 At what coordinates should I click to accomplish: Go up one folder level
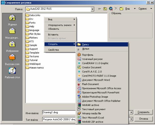click(105, 9)
